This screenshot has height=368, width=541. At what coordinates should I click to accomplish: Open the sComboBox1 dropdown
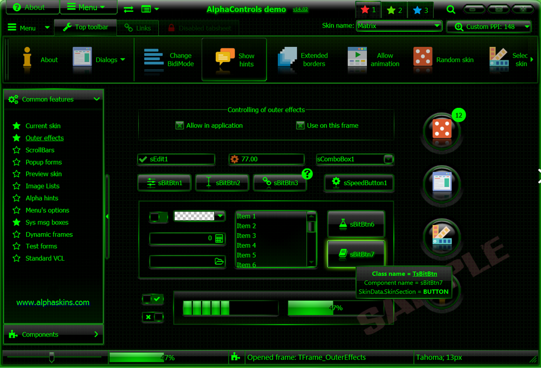click(x=387, y=159)
